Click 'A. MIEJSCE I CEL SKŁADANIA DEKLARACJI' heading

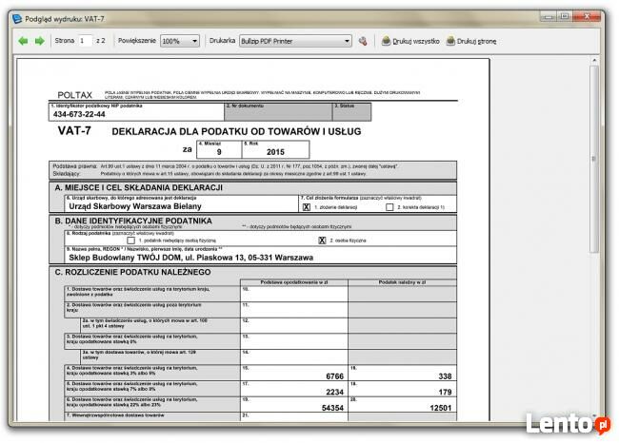coord(139,187)
